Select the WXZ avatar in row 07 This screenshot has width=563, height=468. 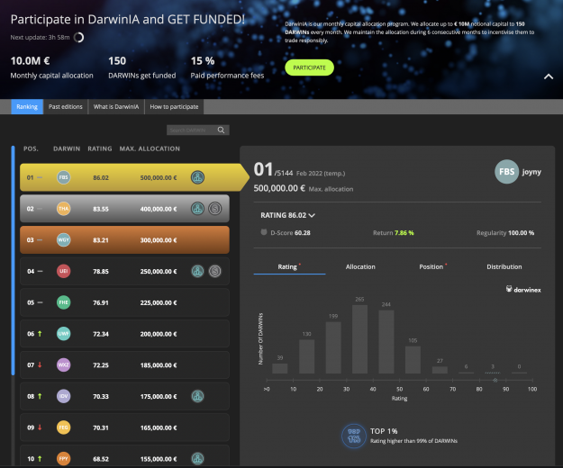click(x=64, y=364)
